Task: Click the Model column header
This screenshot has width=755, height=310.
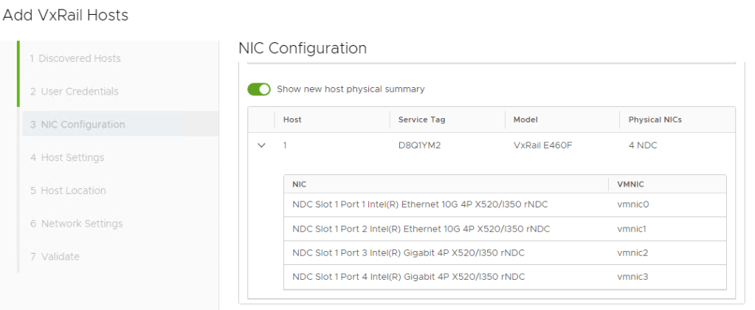Action: (525, 120)
